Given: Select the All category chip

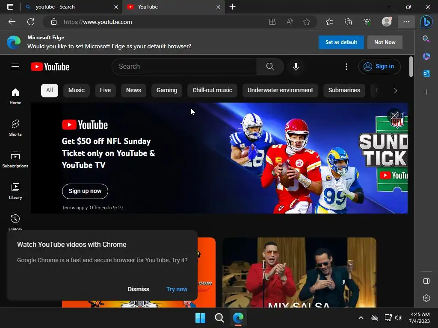Looking at the screenshot, I should (50, 91).
